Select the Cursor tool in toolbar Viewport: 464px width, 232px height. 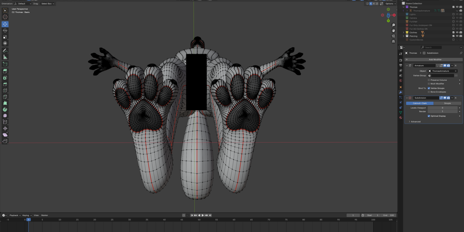[x=5, y=17]
